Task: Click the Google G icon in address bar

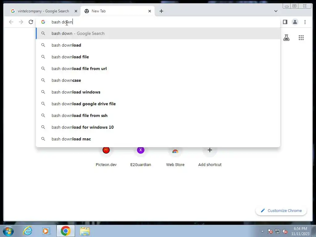Action: (x=43, y=22)
